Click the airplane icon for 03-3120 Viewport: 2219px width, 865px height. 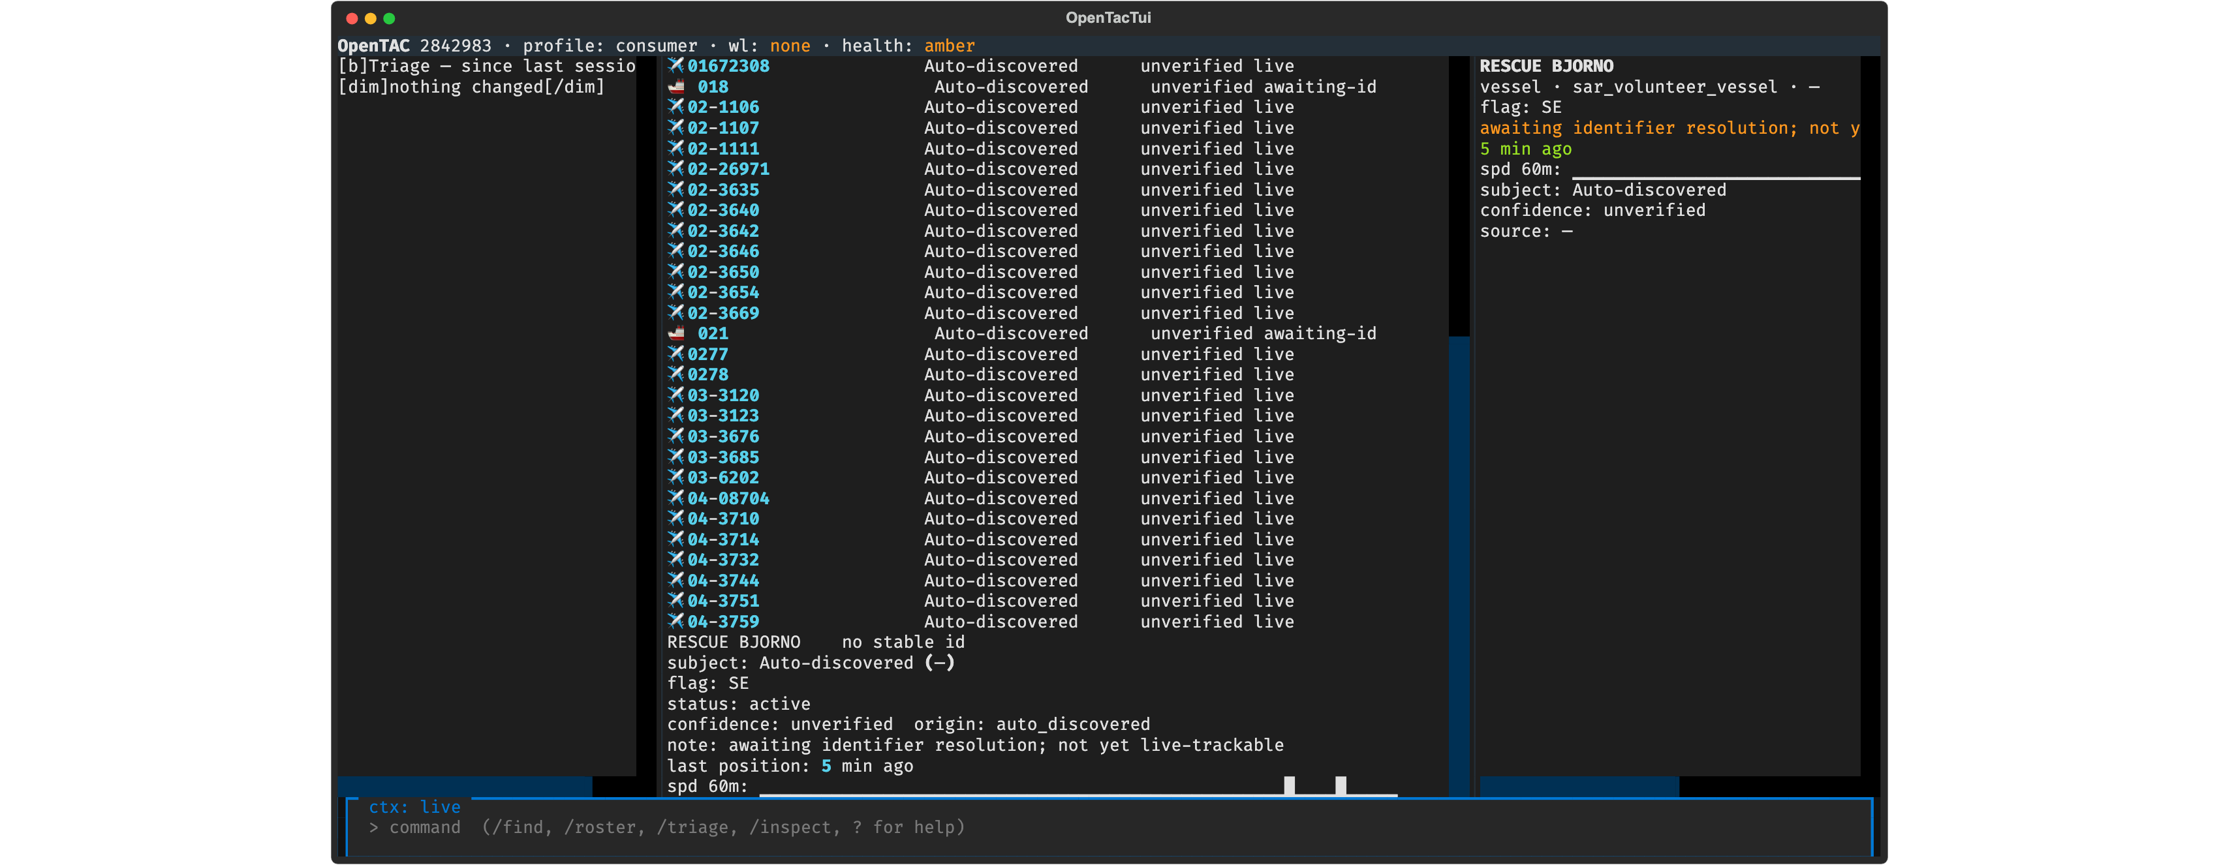[x=676, y=396]
